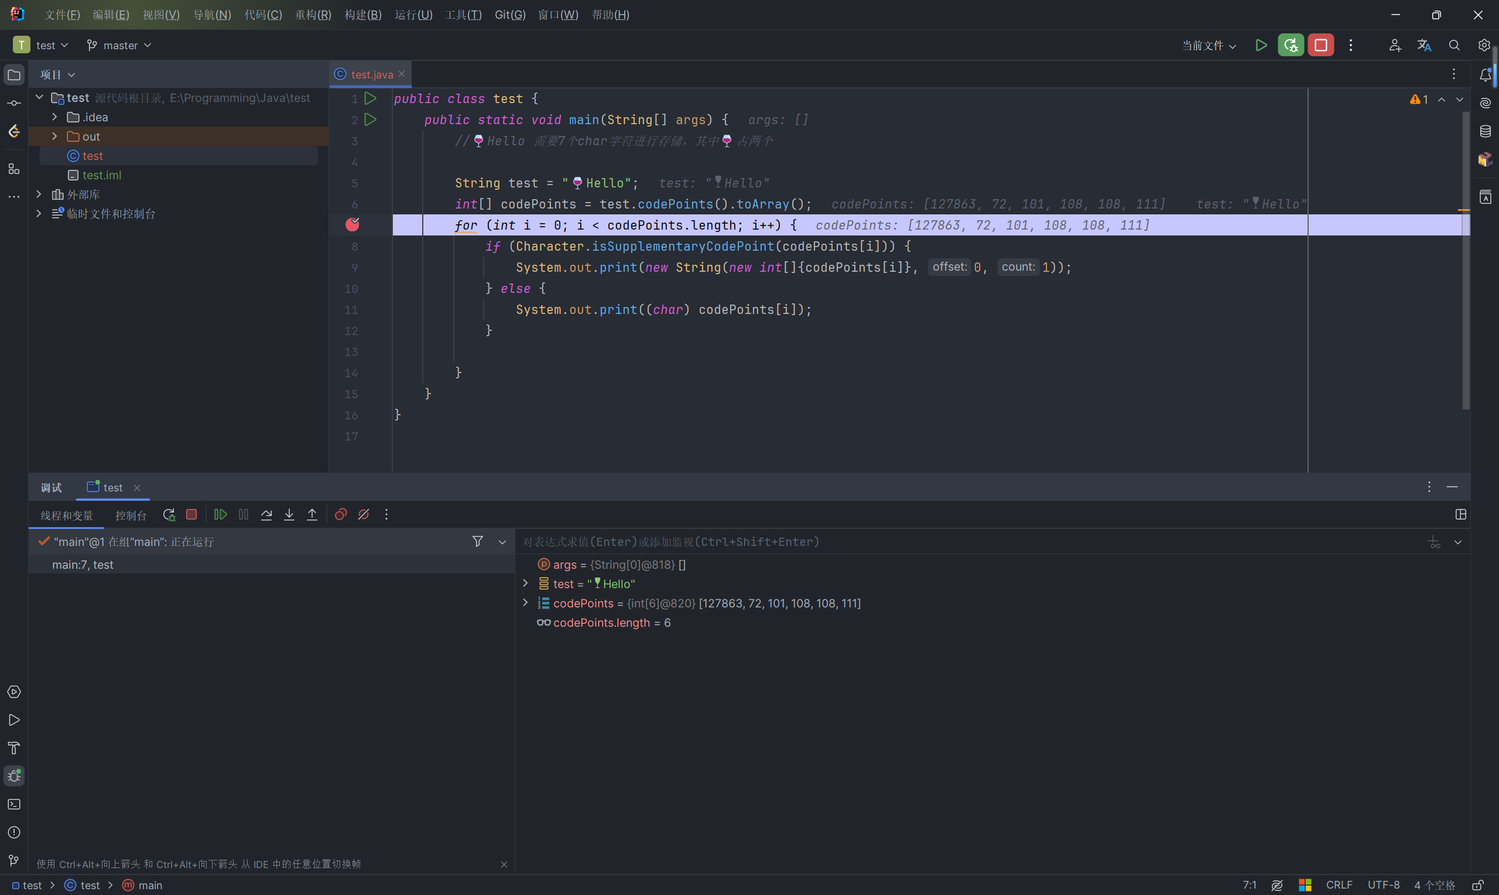Expand the codePoints variable node
Screen dimensions: 1499x895
point(525,603)
